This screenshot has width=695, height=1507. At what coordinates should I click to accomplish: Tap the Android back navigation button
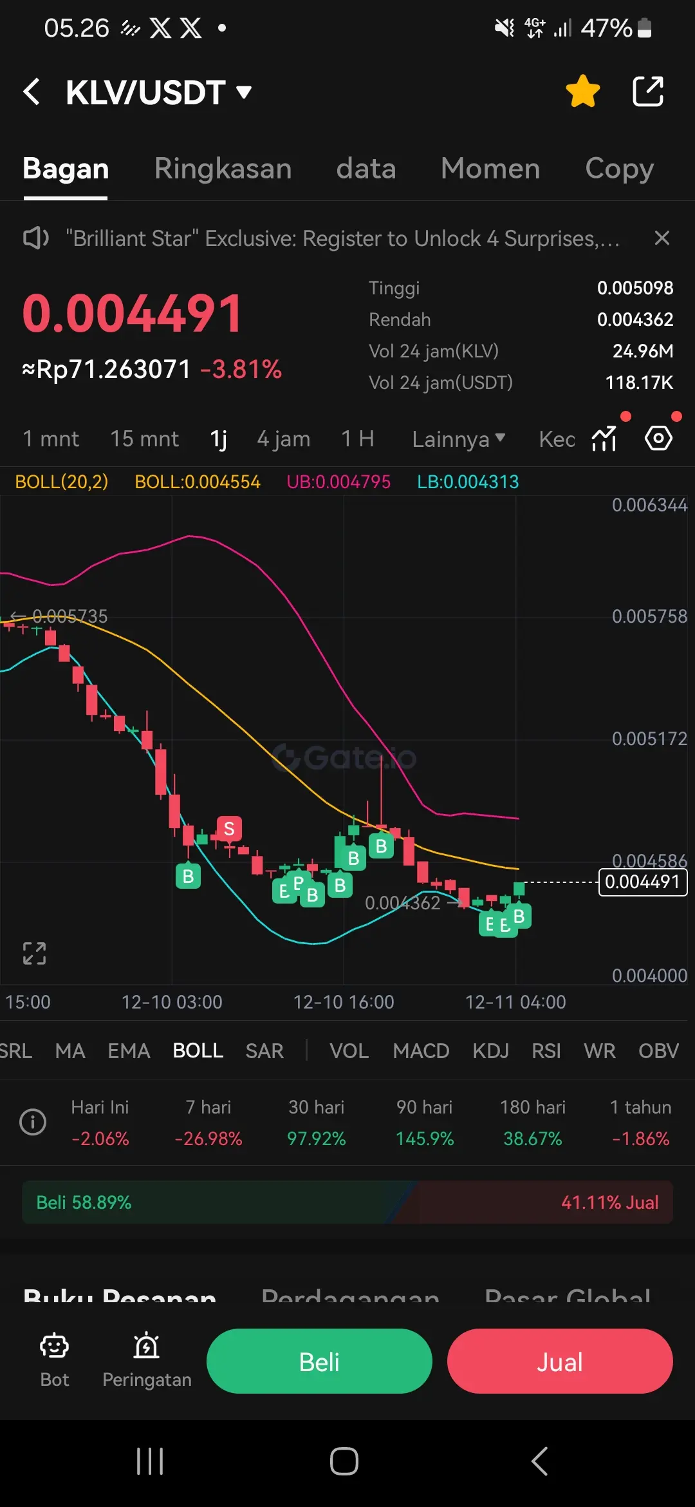[539, 1461]
